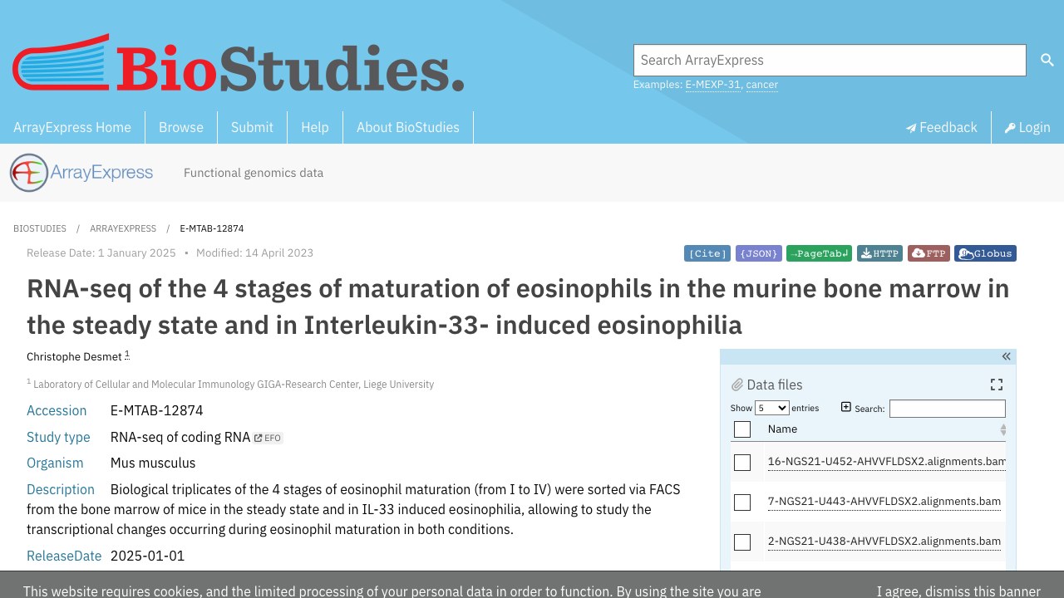The width and height of the screenshot is (1064, 598).
Task: Expand Data files to fullscreen
Action: click(997, 385)
